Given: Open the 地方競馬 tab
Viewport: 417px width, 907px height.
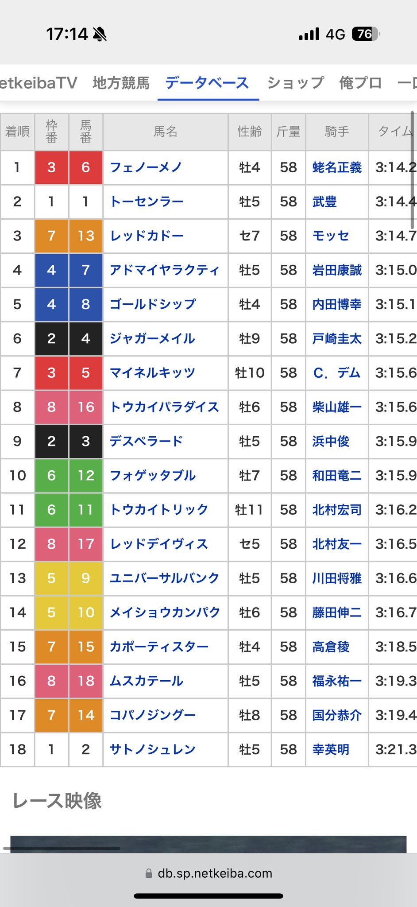Looking at the screenshot, I should pyautogui.click(x=121, y=83).
